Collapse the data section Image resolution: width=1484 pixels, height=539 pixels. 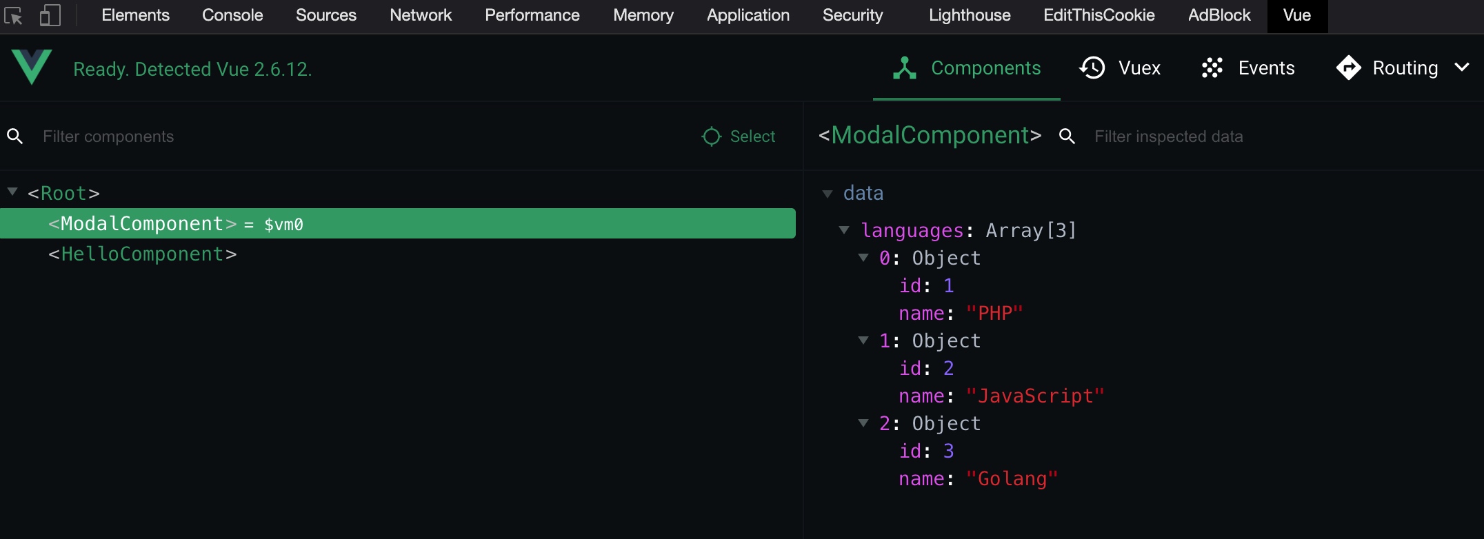coord(828,194)
